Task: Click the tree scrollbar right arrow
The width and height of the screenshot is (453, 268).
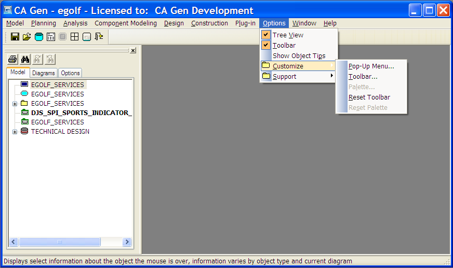Action: click(x=127, y=242)
